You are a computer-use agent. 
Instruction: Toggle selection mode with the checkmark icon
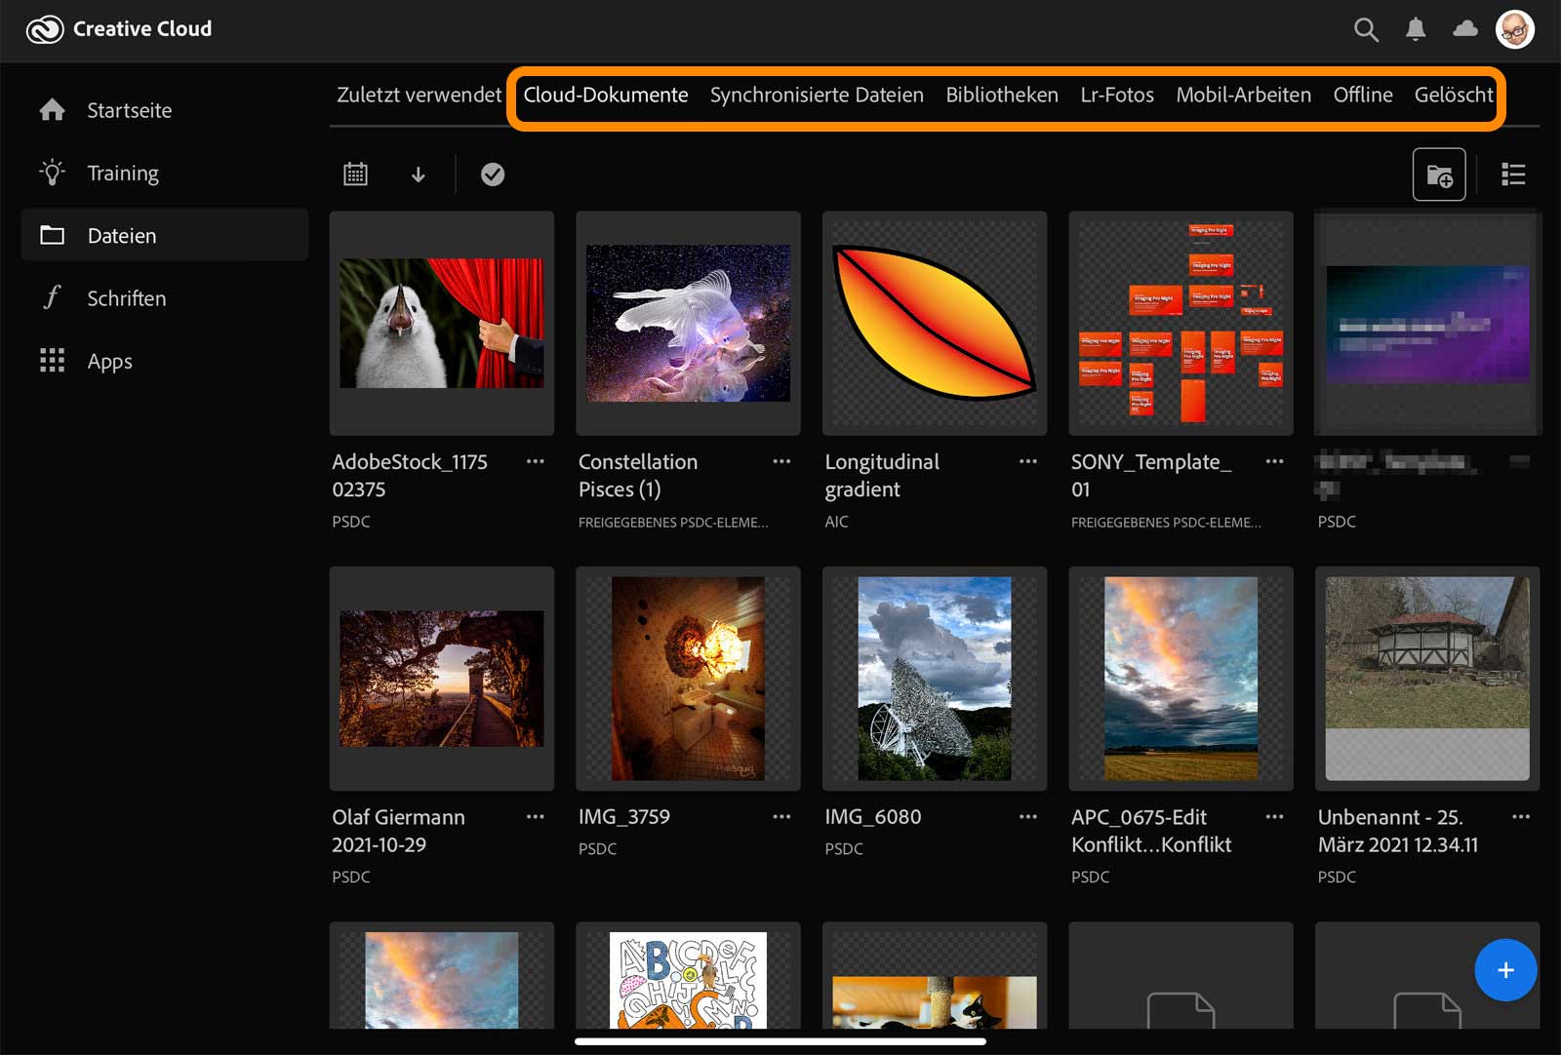point(493,175)
